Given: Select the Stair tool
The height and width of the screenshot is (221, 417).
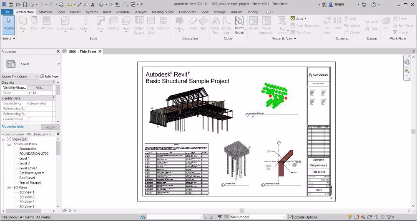Looking at the screenshot, I should (203, 23).
